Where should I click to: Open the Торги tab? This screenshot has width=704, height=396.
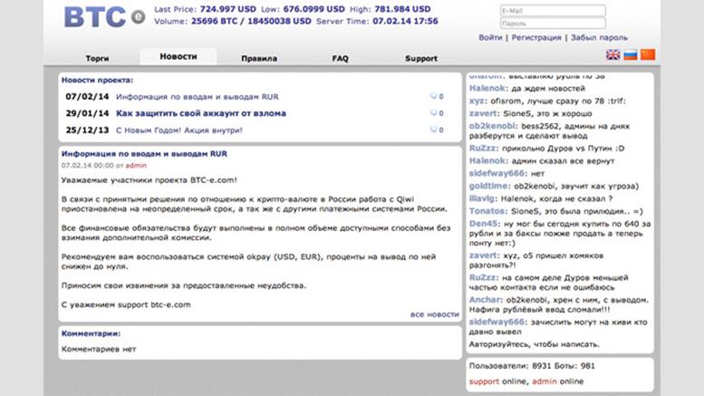pyautogui.click(x=98, y=58)
